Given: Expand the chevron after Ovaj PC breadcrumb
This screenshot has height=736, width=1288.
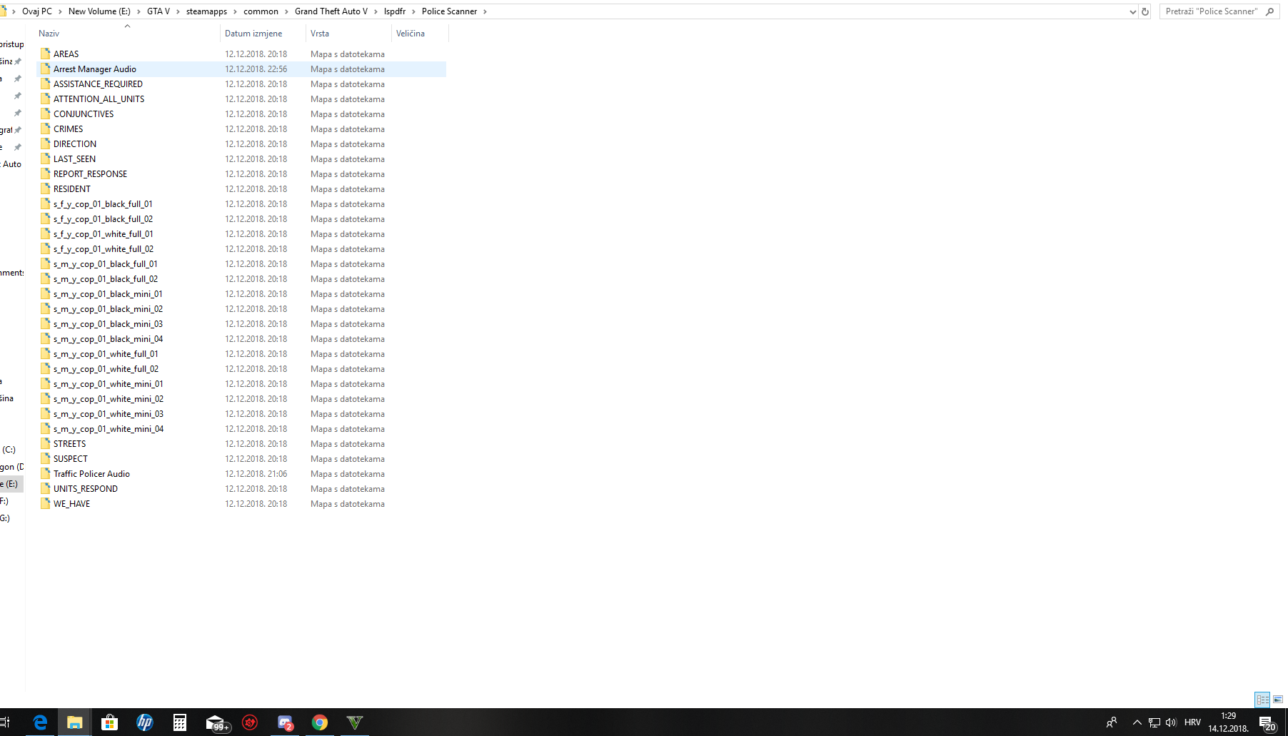Looking at the screenshot, I should 60,11.
